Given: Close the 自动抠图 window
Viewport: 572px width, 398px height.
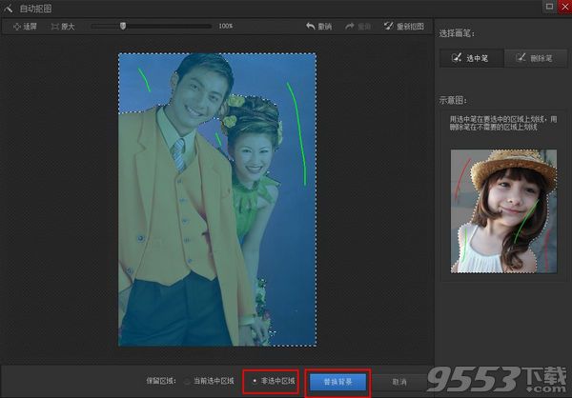Looking at the screenshot, I should point(564,7).
